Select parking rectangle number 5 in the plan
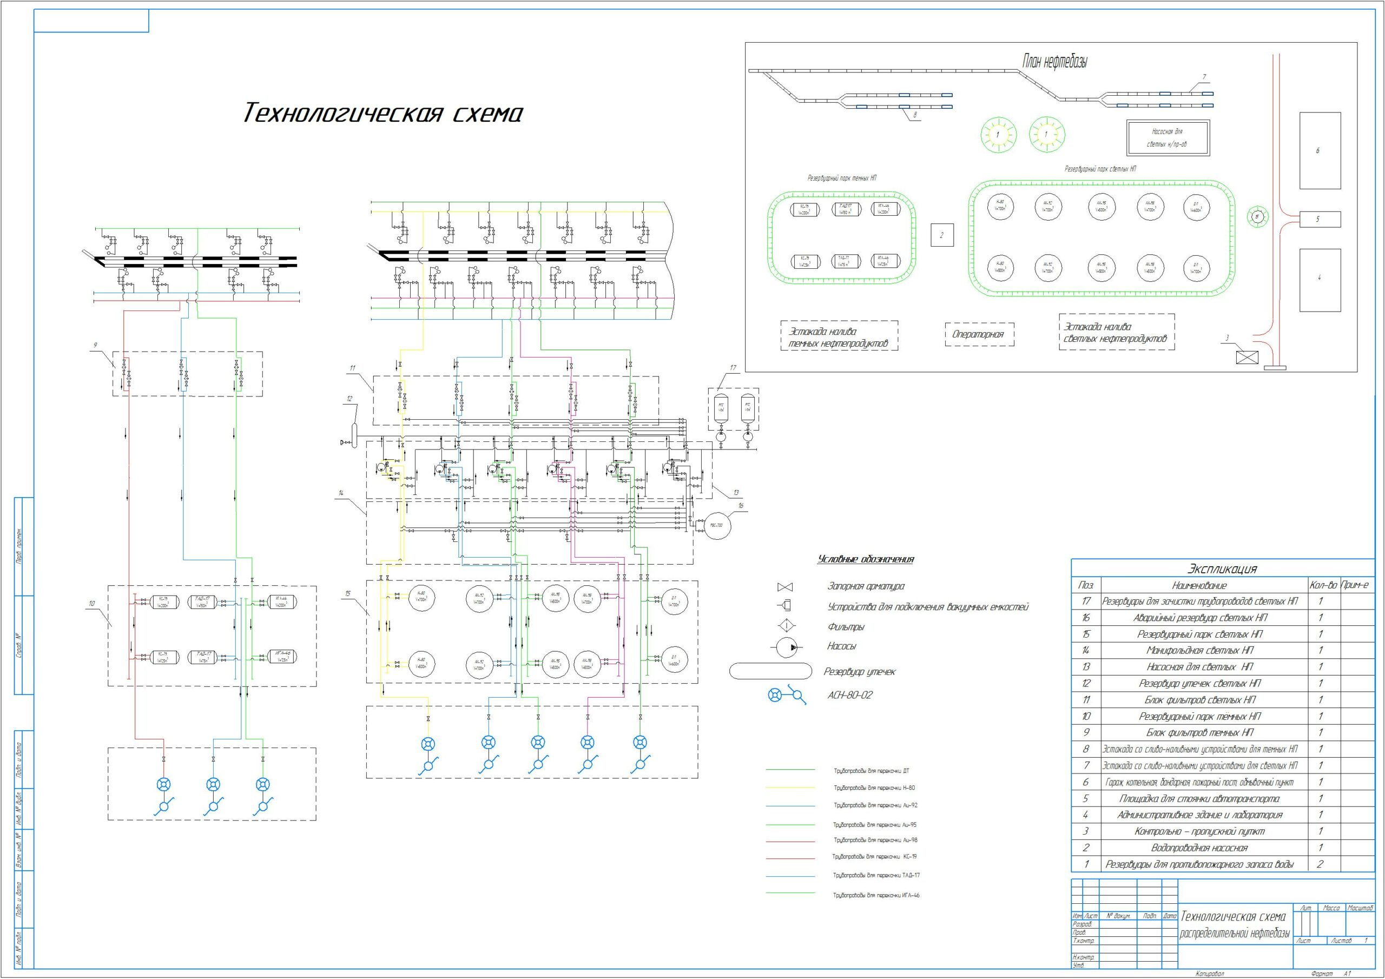 coord(1321,219)
